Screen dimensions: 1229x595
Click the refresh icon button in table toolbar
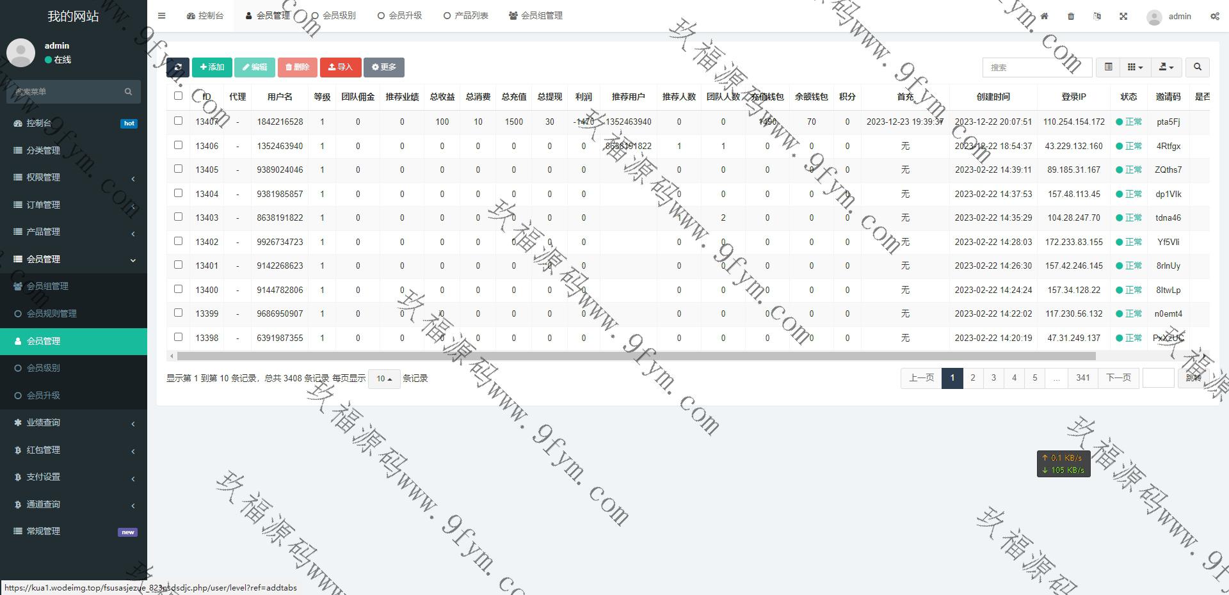point(178,67)
